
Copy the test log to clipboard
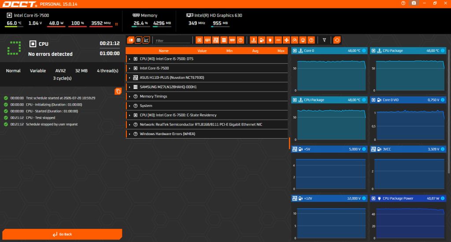pyautogui.click(x=118, y=92)
